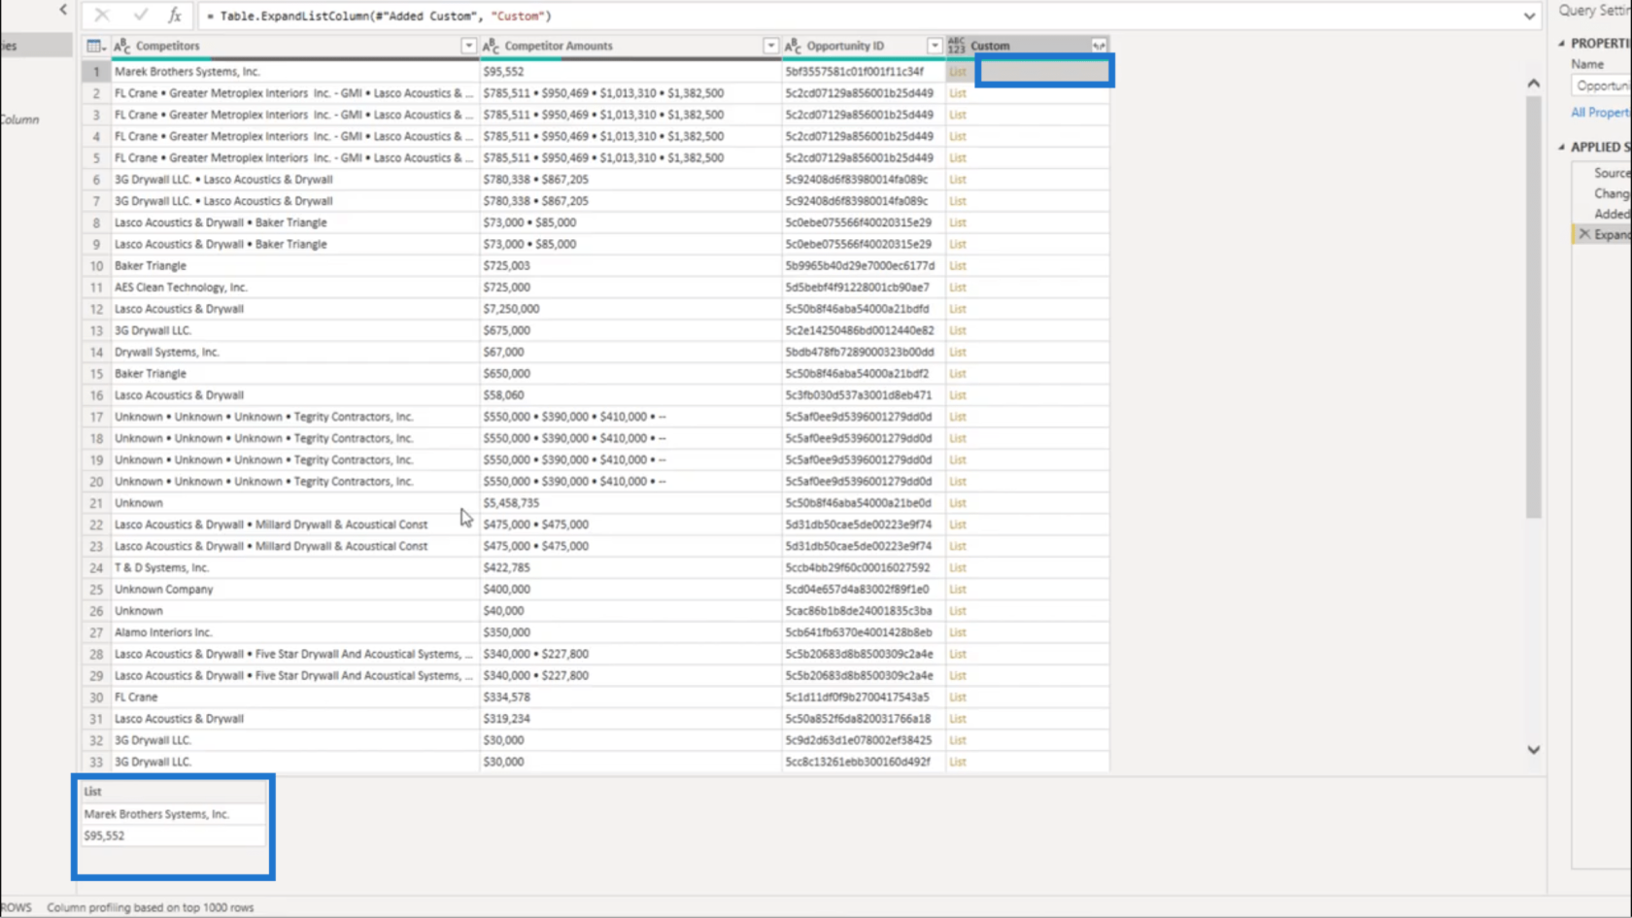Click the $319,234 amount cell
Viewport: 1632px width, 918px height.
(x=629, y=719)
